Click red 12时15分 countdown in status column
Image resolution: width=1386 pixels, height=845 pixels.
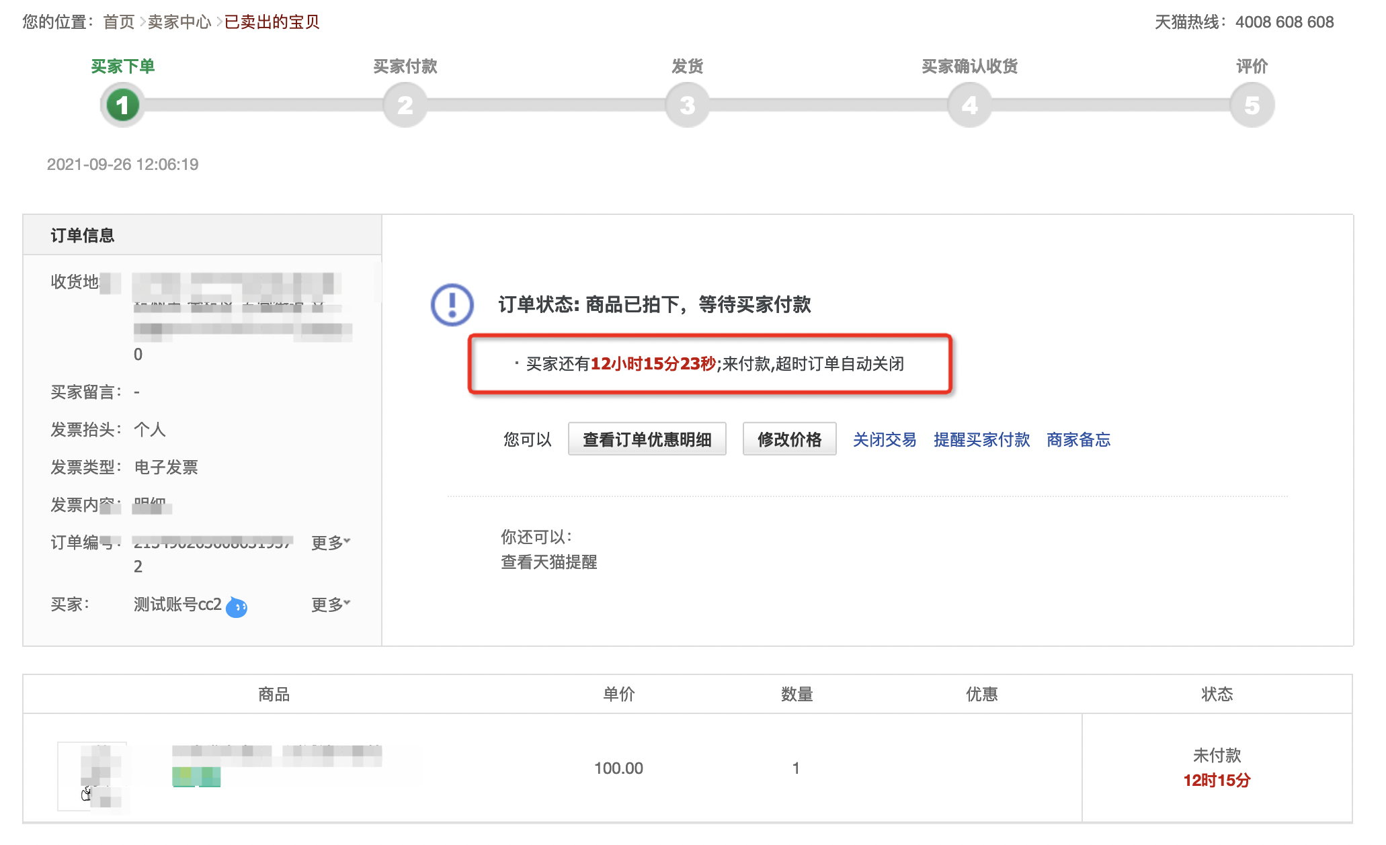(1217, 781)
